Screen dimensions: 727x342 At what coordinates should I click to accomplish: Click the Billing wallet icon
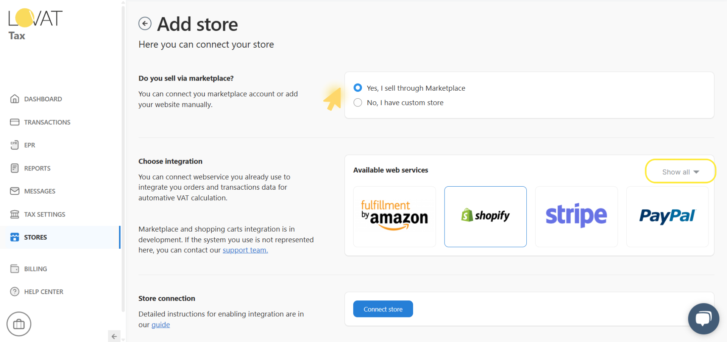(x=14, y=269)
